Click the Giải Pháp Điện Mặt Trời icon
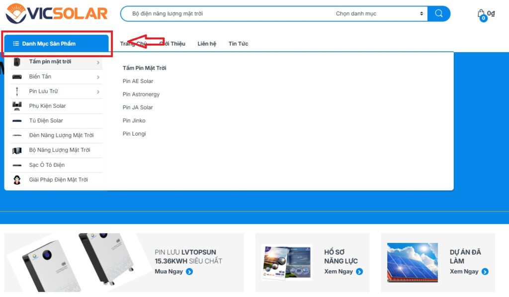509x297 pixels. (x=17, y=180)
